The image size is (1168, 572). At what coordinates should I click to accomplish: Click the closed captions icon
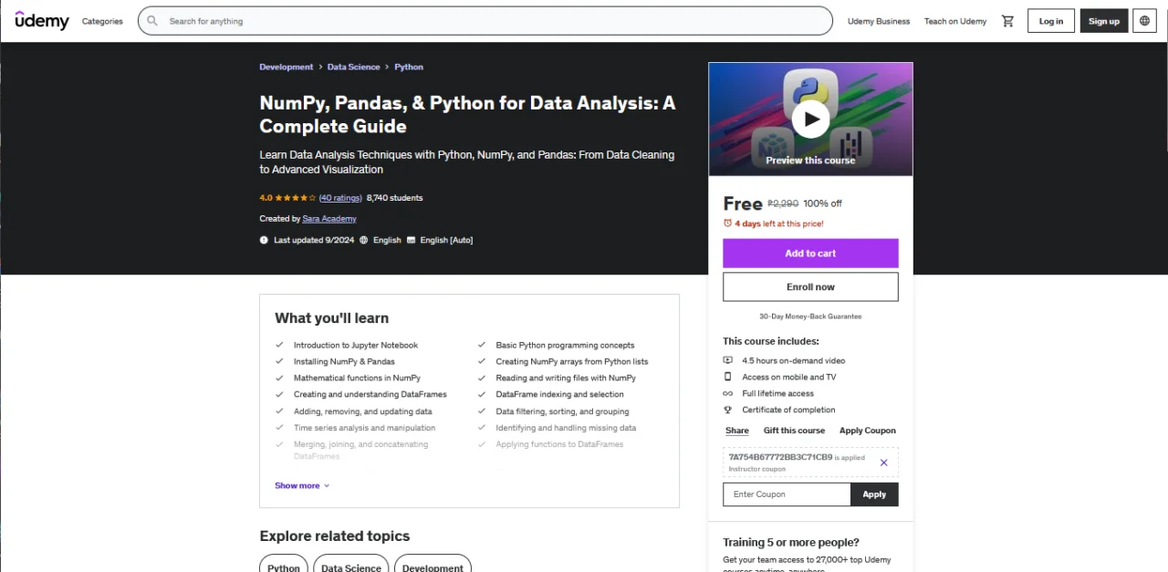point(412,240)
